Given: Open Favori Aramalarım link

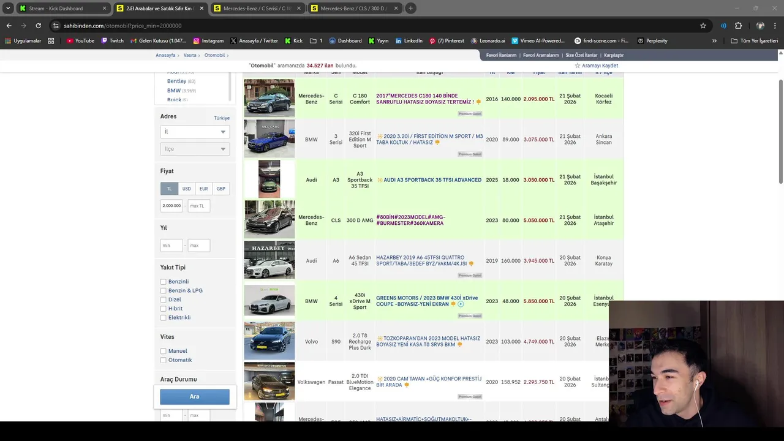Looking at the screenshot, I should pos(541,55).
